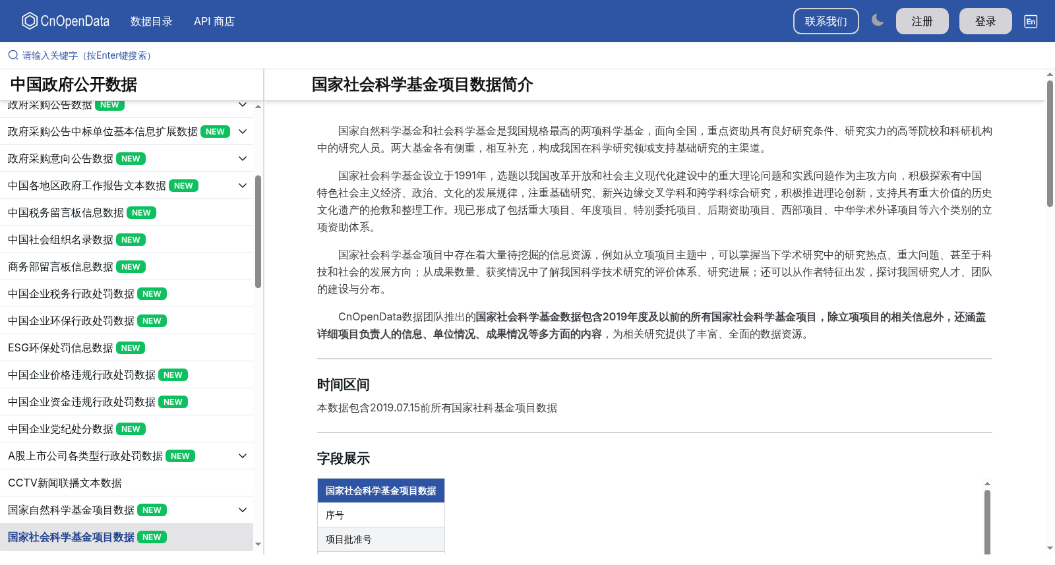
Task: Click NEW badge beside ESG环保处罚信息数据
Action: coord(131,348)
